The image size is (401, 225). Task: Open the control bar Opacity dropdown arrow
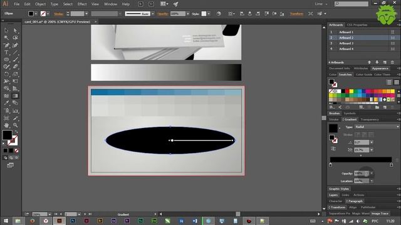pyautogui.click(x=188, y=14)
